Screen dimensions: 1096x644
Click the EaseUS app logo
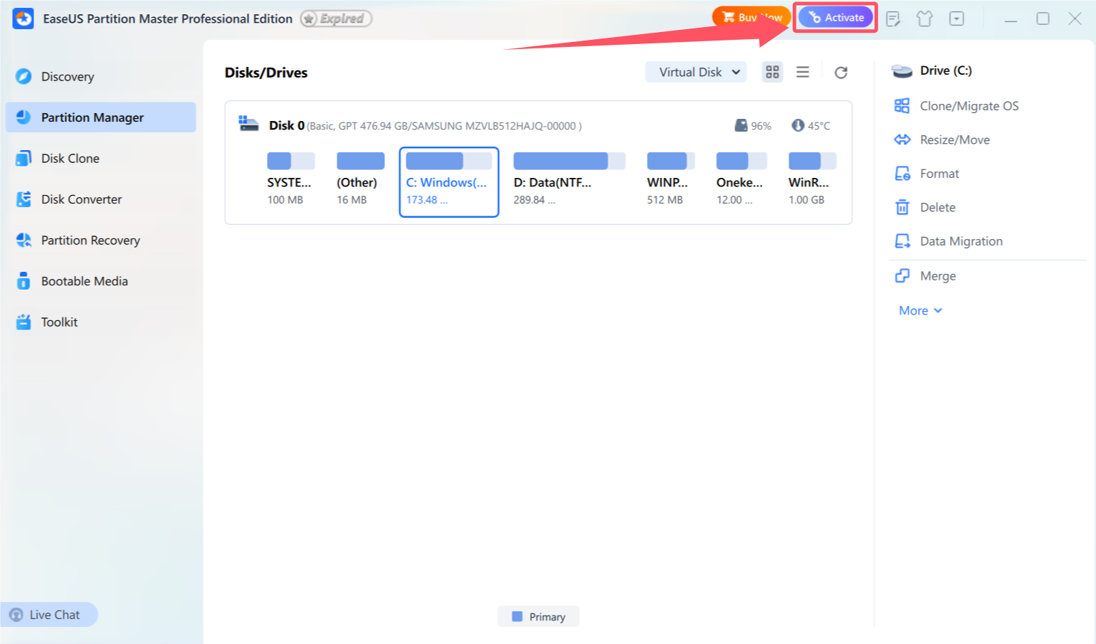(23, 19)
